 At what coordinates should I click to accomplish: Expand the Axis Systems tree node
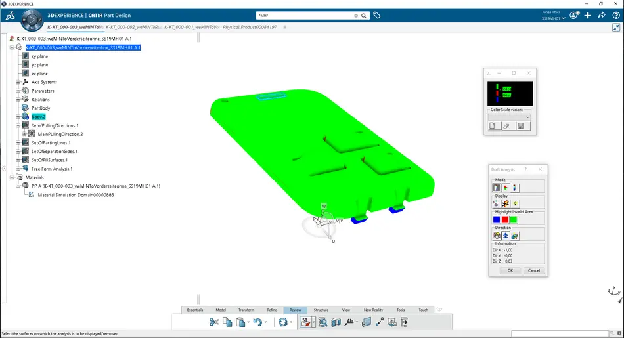coord(18,82)
